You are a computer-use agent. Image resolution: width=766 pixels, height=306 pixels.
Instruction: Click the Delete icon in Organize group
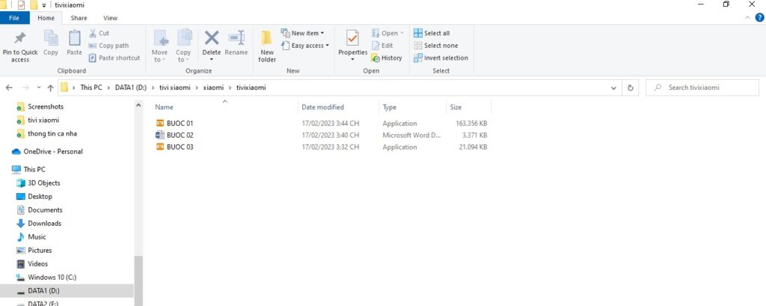[212, 39]
